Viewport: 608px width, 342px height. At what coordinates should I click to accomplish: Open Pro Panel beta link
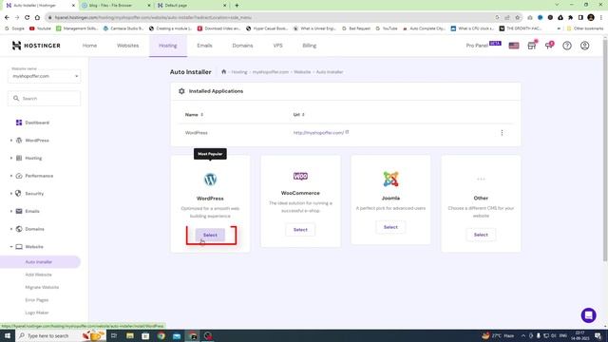click(484, 46)
